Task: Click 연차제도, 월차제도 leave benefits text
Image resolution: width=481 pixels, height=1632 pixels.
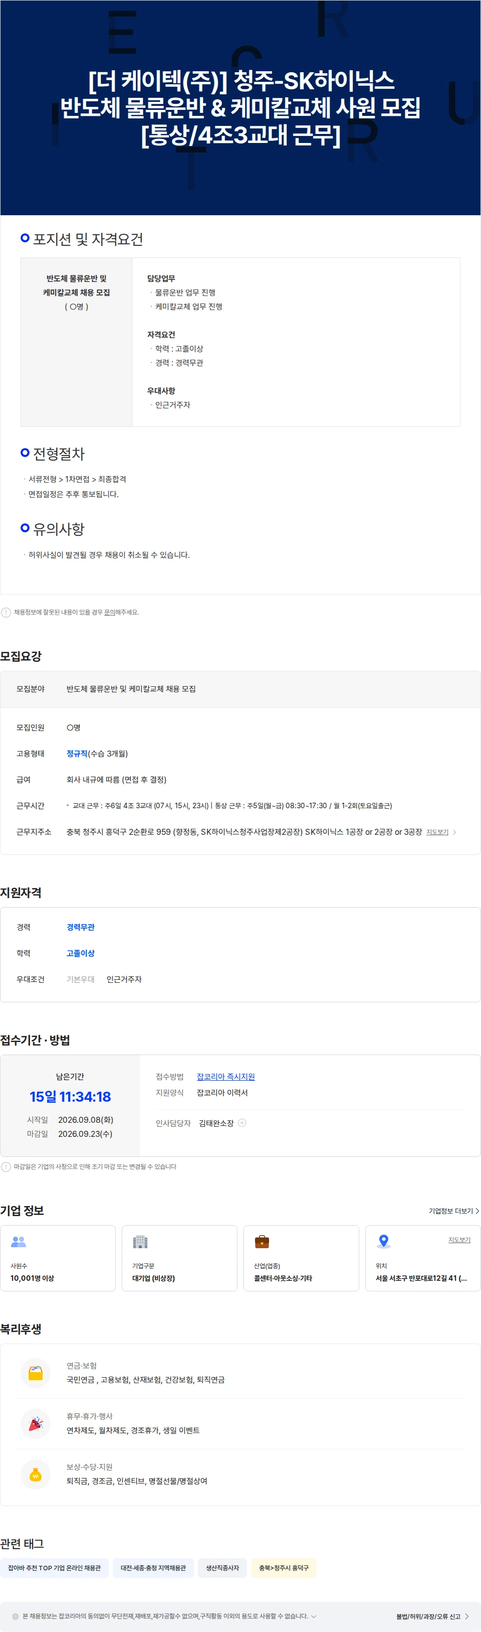Action: [133, 1430]
